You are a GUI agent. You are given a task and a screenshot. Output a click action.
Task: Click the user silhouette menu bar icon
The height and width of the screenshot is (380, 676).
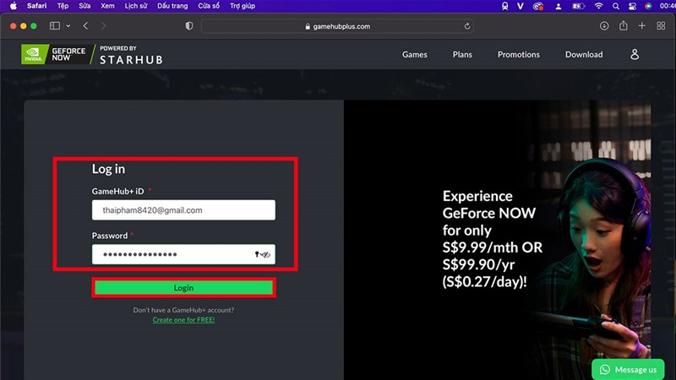(559, 6)
